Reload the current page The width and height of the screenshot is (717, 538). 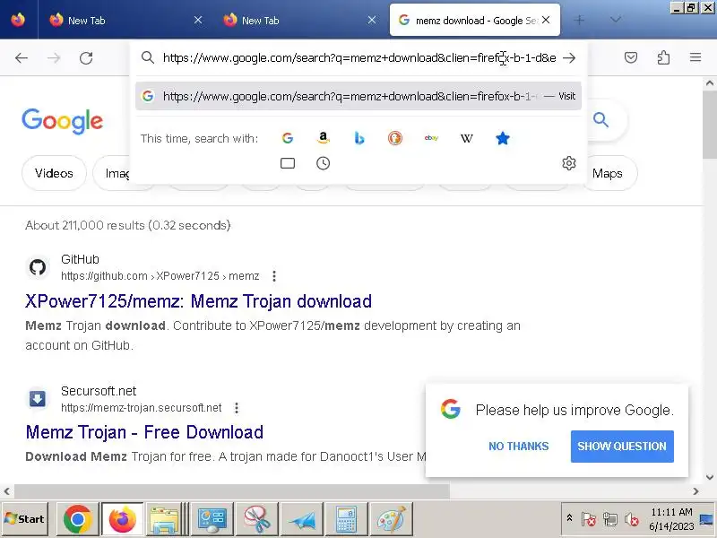(86, 57)
